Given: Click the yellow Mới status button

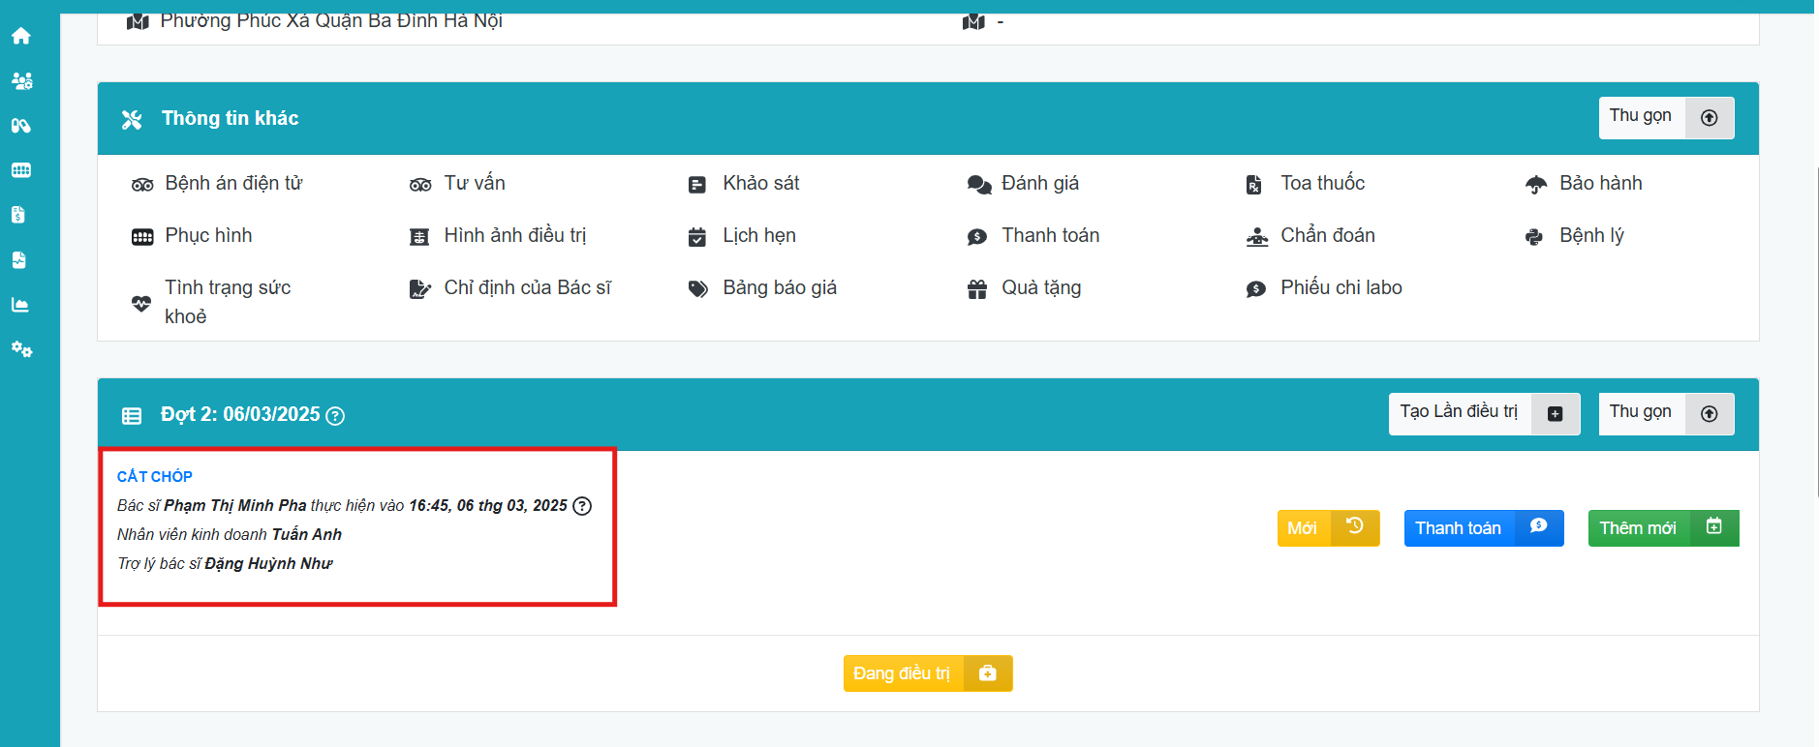Looking at the screenshot, I should [x=1327, y=528].
